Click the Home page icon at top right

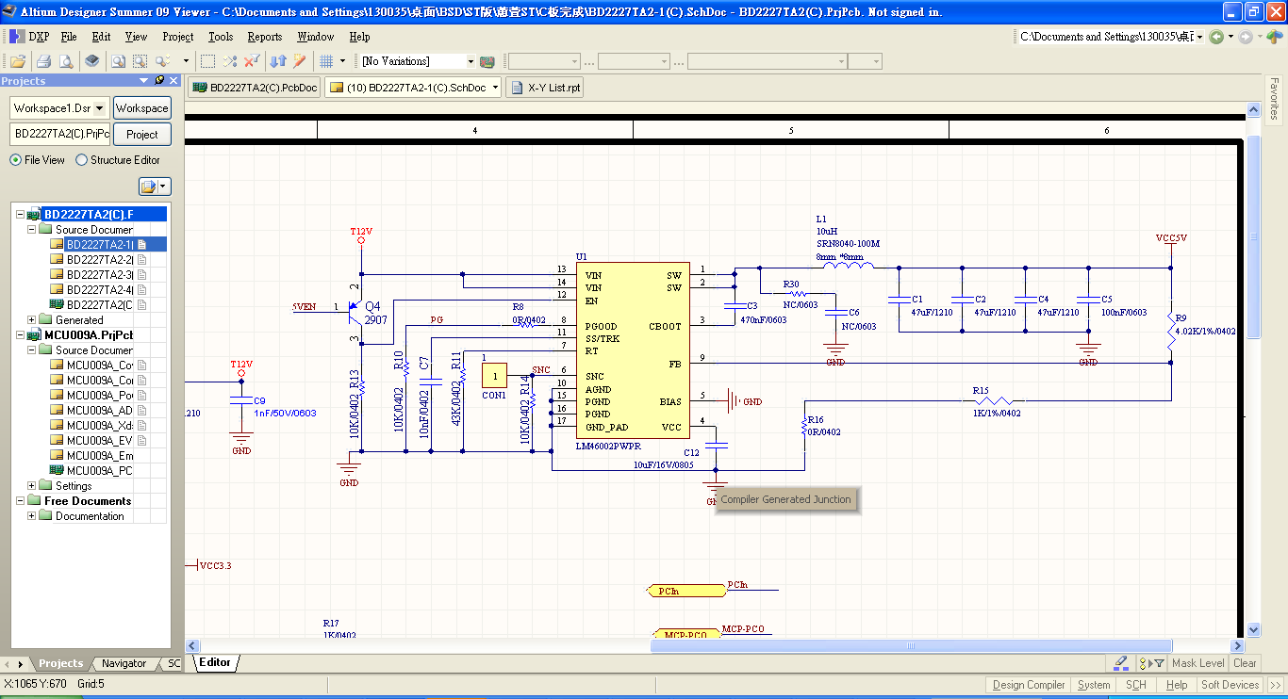(1274, 37)
